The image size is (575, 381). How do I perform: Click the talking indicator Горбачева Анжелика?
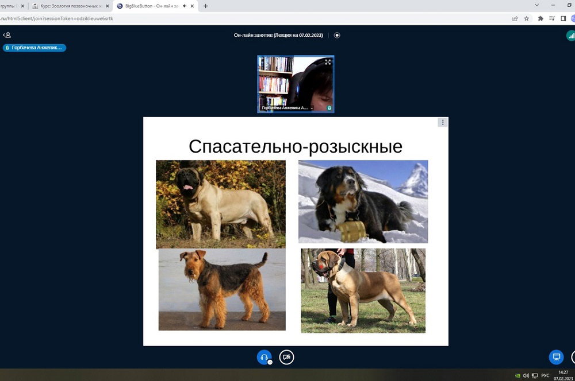point(34,48)
